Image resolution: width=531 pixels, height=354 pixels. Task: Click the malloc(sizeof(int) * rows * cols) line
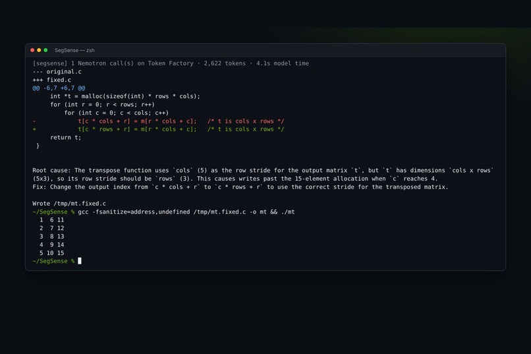125,96
